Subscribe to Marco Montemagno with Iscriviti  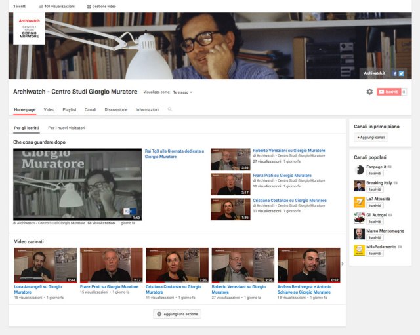pos(375,237)
